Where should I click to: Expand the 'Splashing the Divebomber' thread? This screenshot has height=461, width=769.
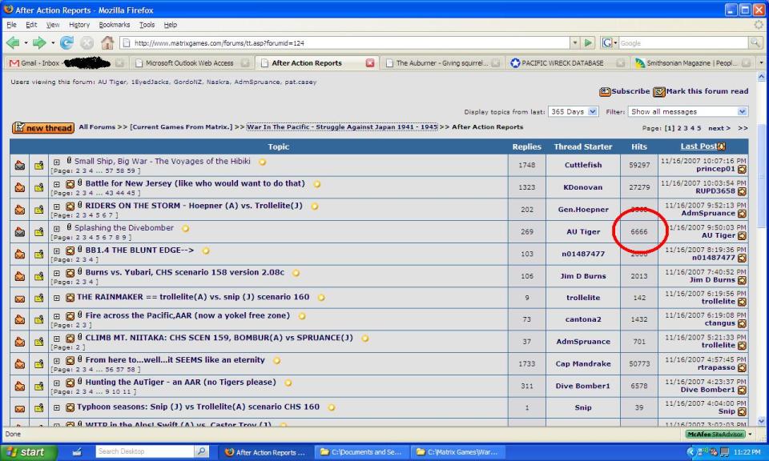pos(56,228)
